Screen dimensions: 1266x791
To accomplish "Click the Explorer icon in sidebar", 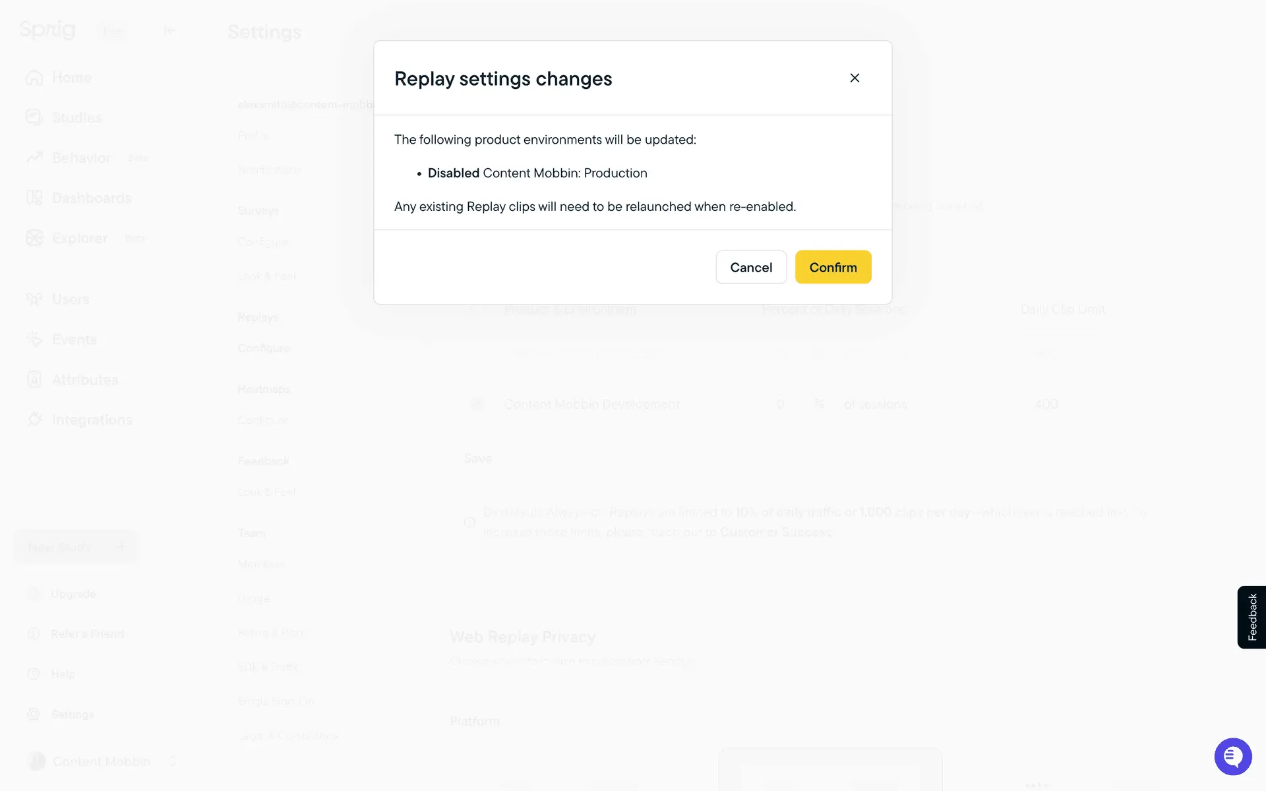I will click(34, 238).
